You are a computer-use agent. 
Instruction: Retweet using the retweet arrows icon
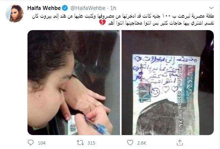coord(80,143)
